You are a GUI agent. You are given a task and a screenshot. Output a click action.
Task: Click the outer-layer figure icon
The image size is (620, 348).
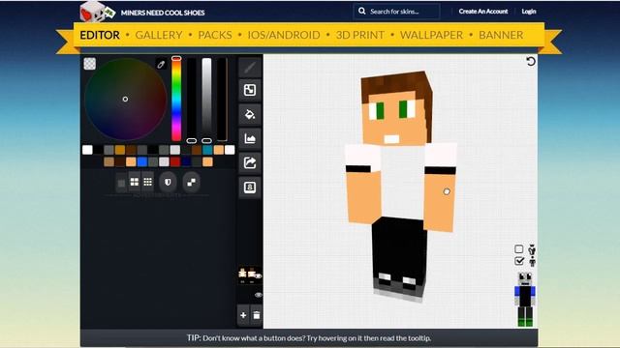[x=532, y=249]
